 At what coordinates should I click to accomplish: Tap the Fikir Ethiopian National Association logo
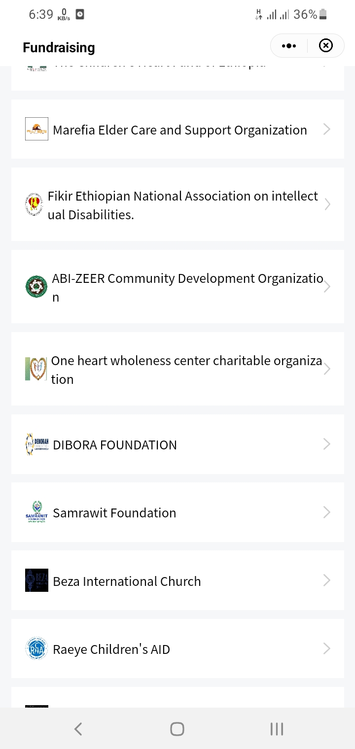point(34,204)
